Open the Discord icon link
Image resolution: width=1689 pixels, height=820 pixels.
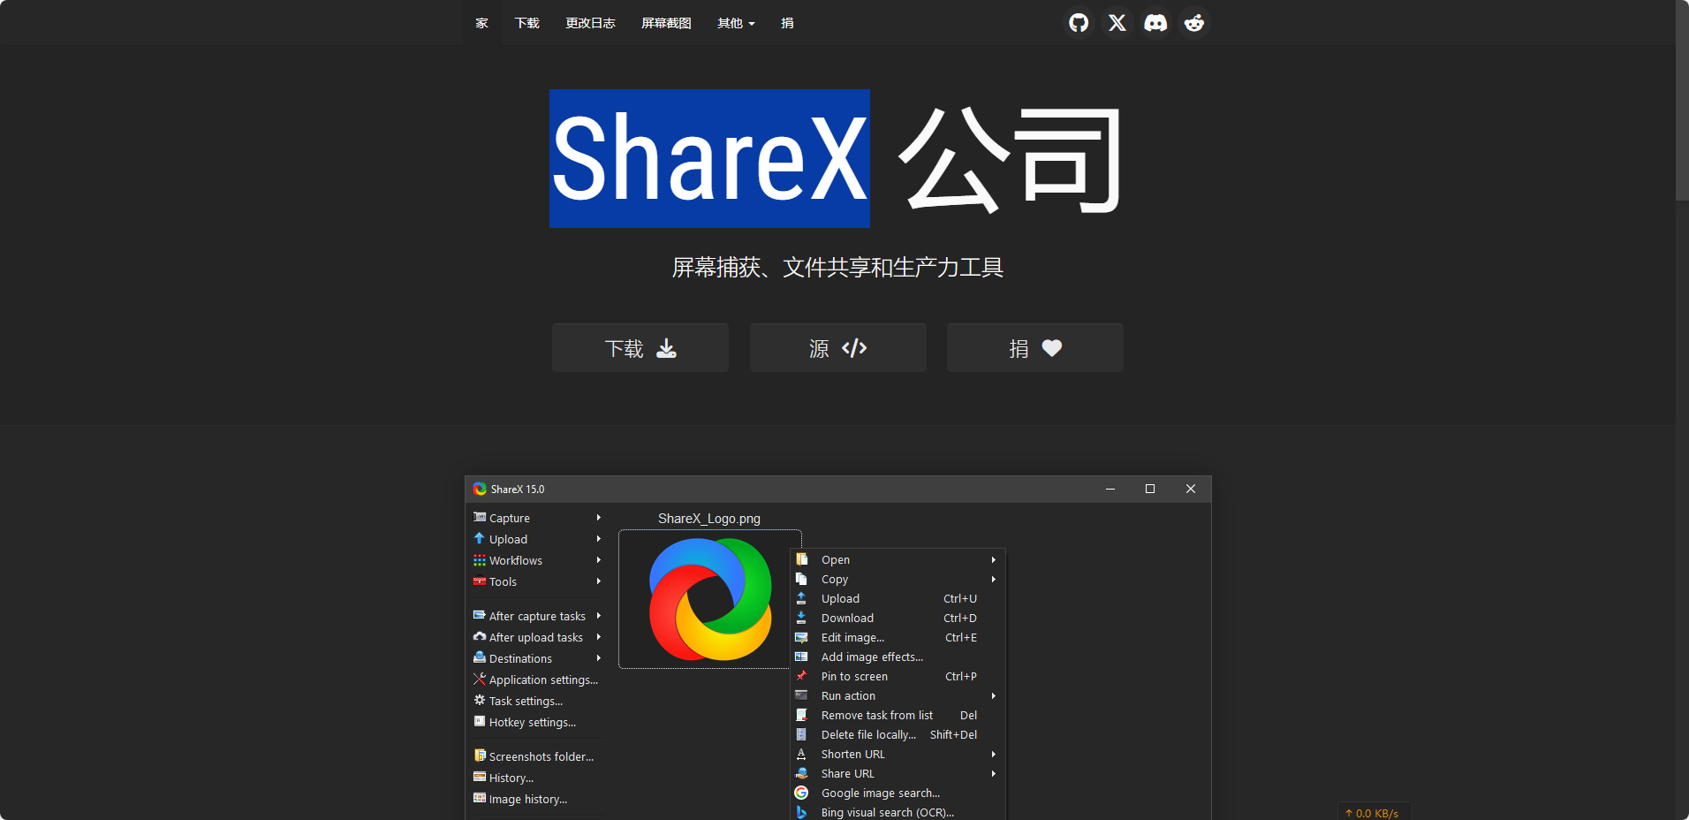pyautogui.click(x=1155, y=23)
